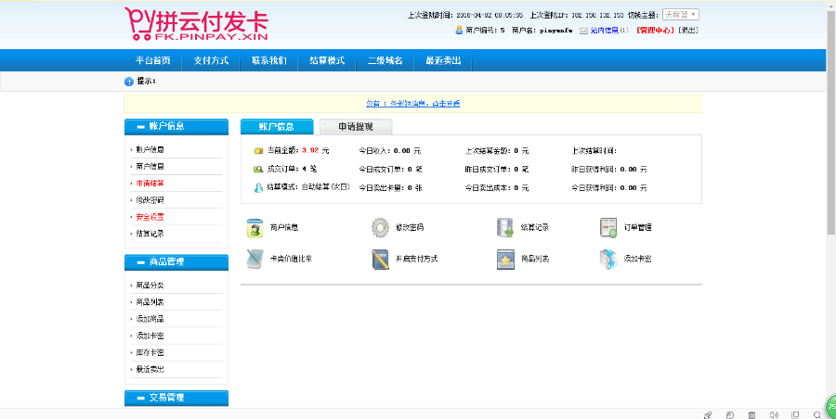Click the vertical page scrollbar thumb
This screenshot has height=419, width=836.
coord(831,122)
